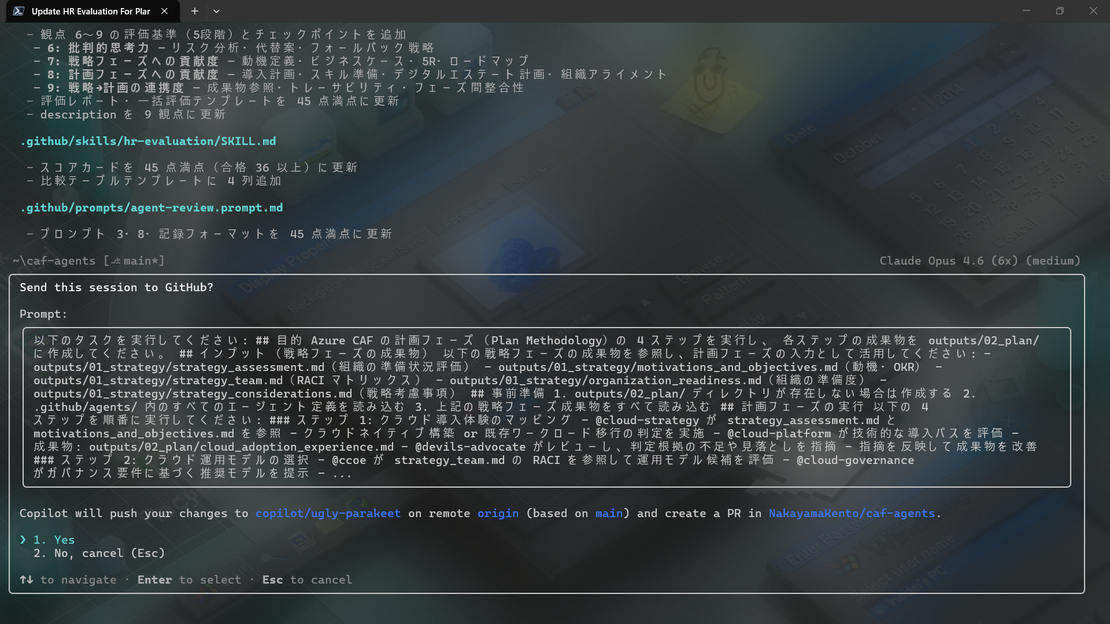
Task: Minimize the terminal window
Action: (1027, 11)
